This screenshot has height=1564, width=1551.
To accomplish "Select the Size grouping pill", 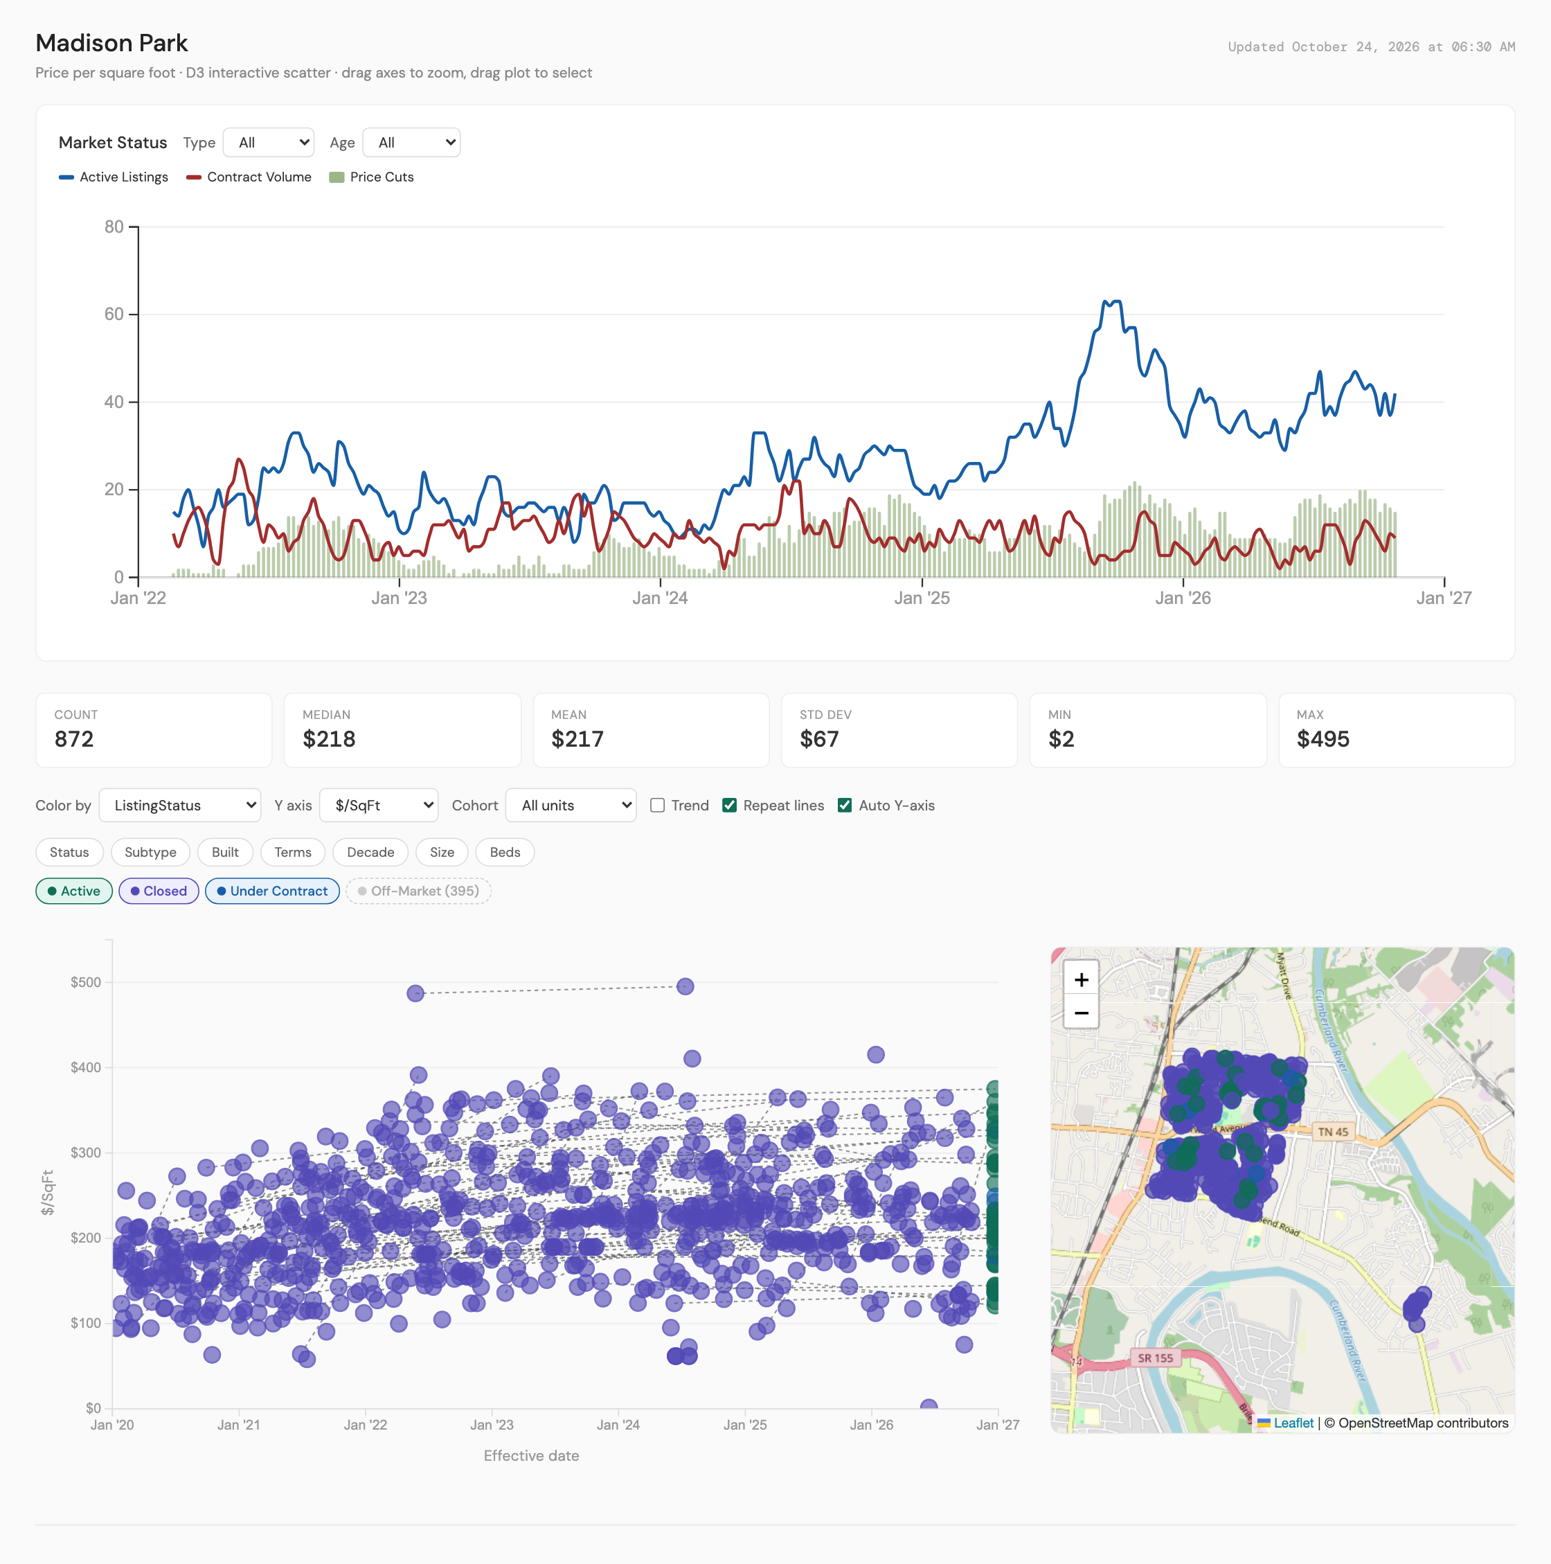I will pos(442,853).
